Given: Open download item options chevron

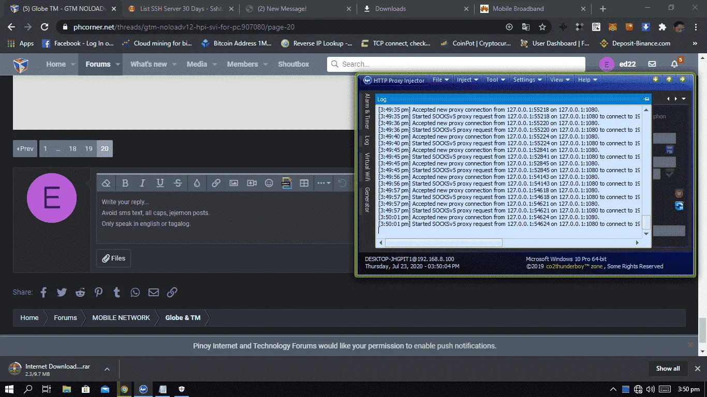Looking at the screenshot, I should tap(107, 369).
